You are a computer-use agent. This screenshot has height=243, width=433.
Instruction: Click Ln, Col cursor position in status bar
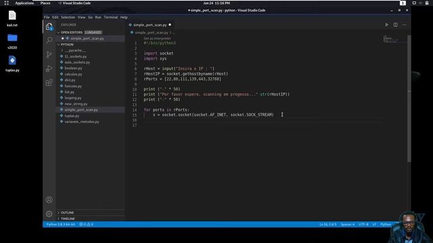point(327,224)
